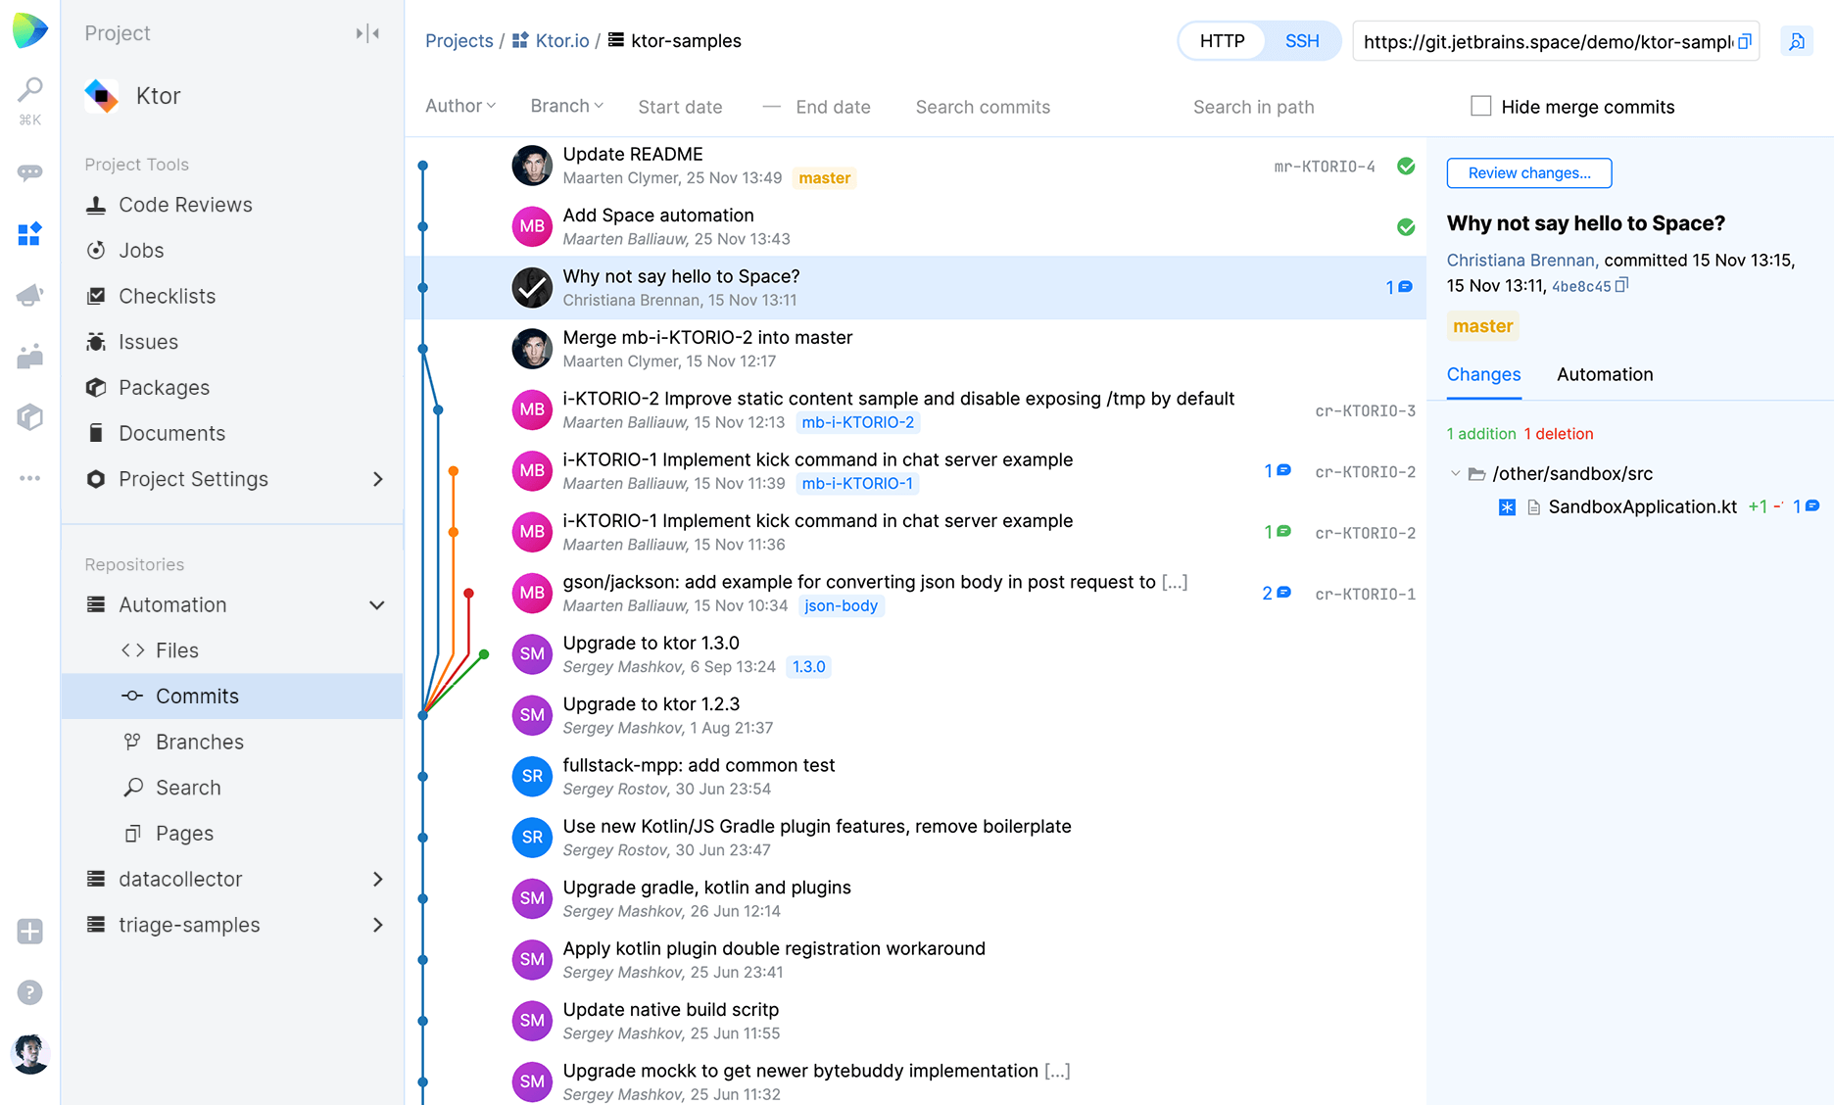
Task: Switch clone URL to HTTP
Action: pyautogui.click(x=1223, y=41)
